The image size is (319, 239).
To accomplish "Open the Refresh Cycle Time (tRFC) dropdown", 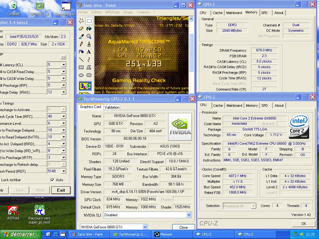I will click(x=64, y=116).
